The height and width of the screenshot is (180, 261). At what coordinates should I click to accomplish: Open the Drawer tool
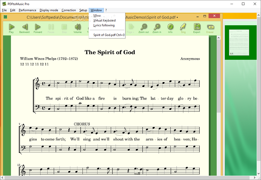tap(210, 28)
